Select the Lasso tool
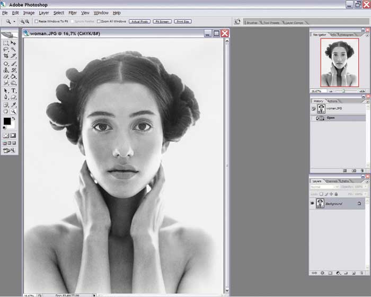 6,49
